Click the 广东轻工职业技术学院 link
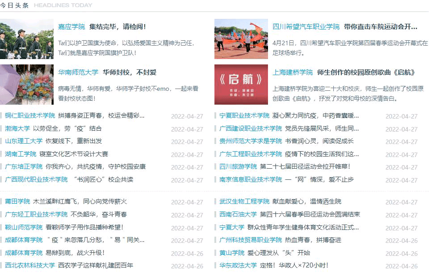 (36, 214)
